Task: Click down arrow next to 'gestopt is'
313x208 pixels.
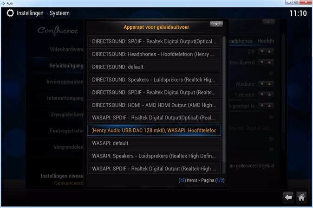Action: (x=262, y=106)
